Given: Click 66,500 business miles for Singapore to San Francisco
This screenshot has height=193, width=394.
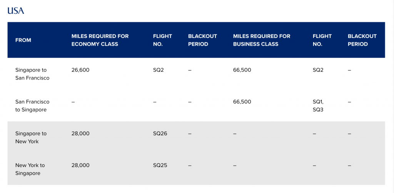Looking at the screenshot, I should (242, 70).
